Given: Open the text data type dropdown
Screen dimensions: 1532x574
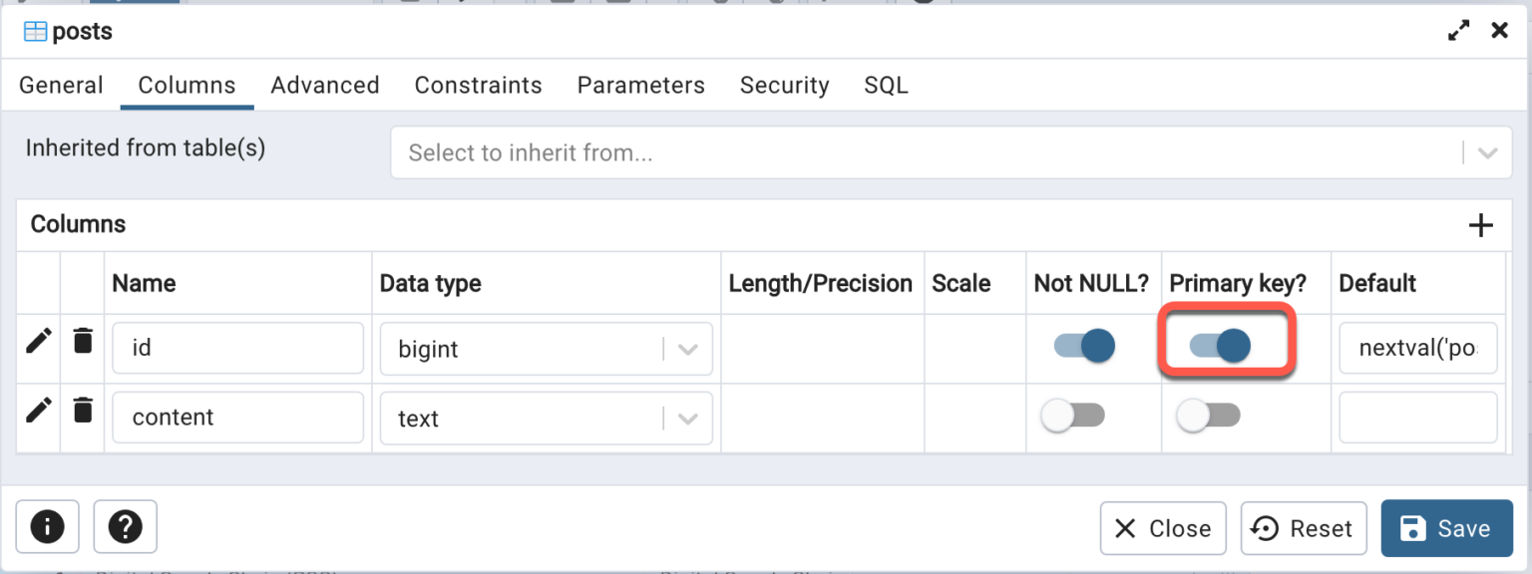Looking at the screenshot, I should [688, 419].
